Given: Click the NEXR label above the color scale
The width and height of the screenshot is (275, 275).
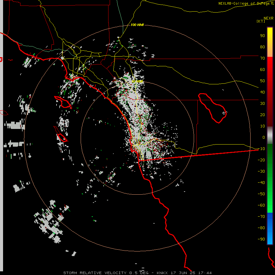Looking at the screenshot, I should click(269, 18).
